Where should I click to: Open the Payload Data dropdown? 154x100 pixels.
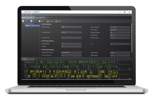pos(120,53)
